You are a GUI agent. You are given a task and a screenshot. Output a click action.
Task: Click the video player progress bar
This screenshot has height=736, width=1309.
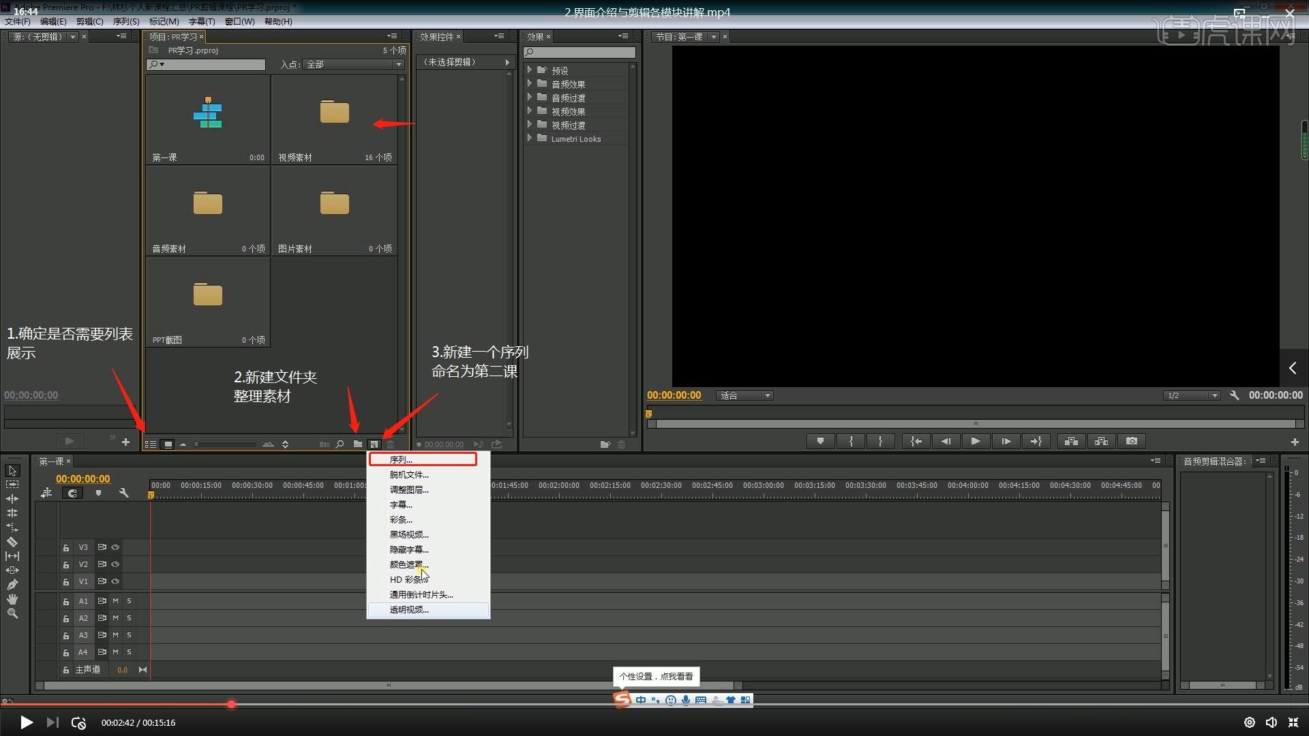pyautogui.click(x=654, y=705)
